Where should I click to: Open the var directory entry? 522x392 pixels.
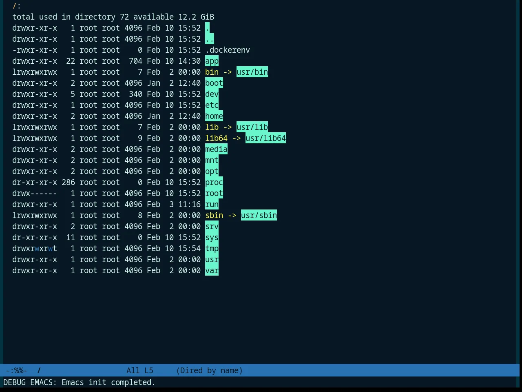coord(212,271)
